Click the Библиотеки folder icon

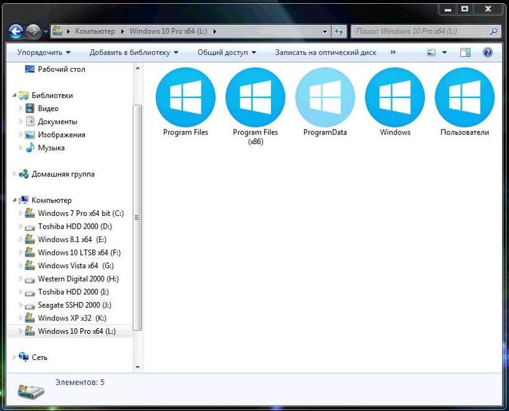24,96
